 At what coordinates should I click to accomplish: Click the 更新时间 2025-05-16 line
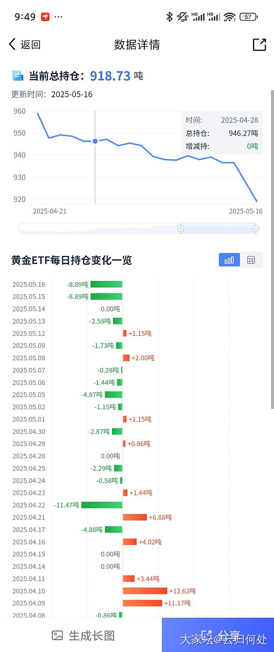(52, 94)
